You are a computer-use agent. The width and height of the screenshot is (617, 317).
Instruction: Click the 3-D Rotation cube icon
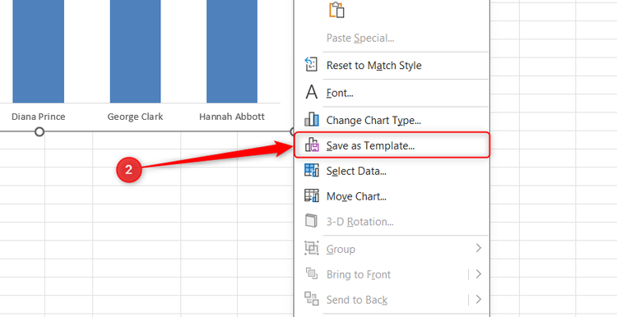(311, 221)
